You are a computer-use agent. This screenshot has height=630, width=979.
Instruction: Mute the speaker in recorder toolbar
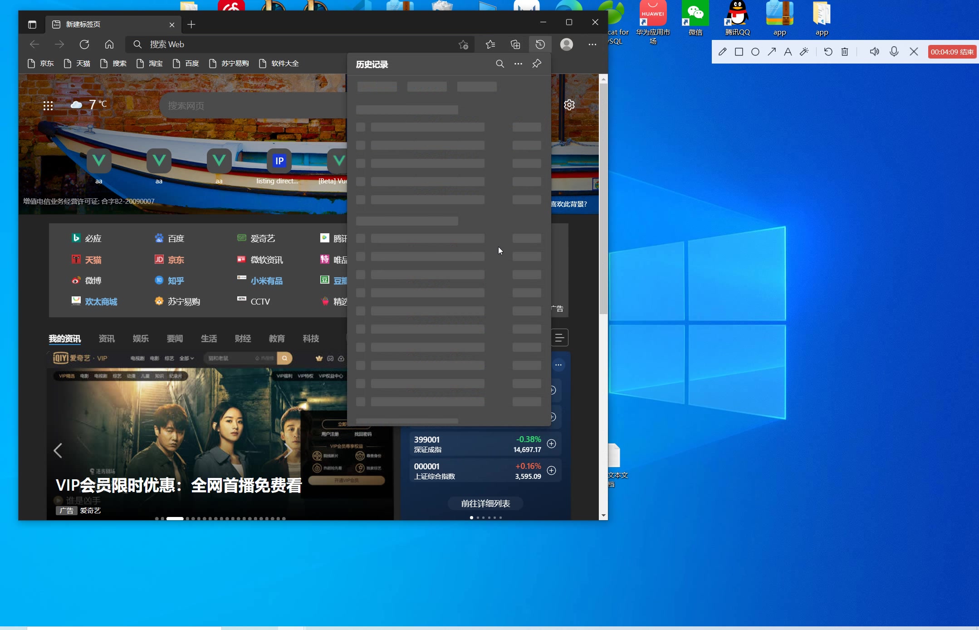(874, 52)
